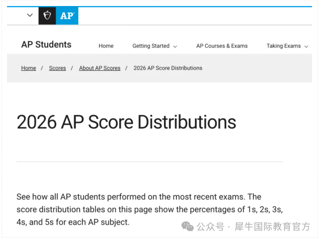321x240 pixels.
Task: Click the horizontal divider under the heading
Action: (x=149, y=162)
